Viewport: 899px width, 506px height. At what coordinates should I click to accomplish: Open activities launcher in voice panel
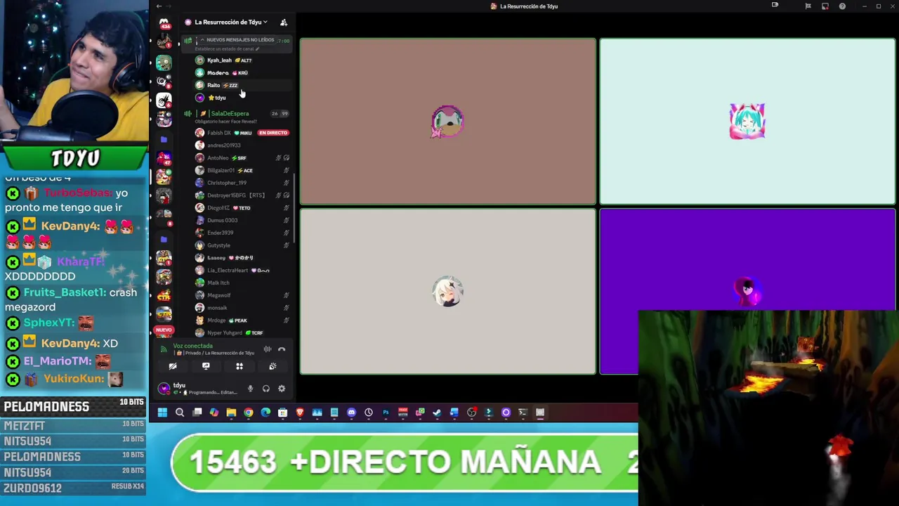pyautogui.click(x=239, y=366)
